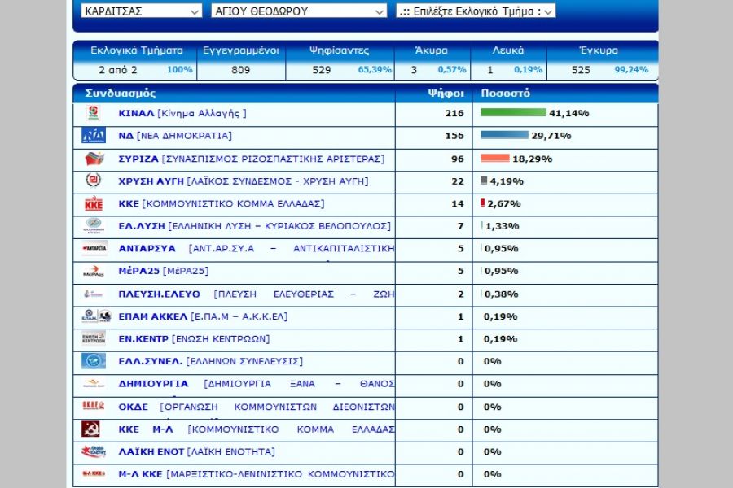This screenshot has height=488, width=733.
Task: Click the ΛΑΪΚΗ ΕΝΟΤ party logo
Action: tap(94, 451)
